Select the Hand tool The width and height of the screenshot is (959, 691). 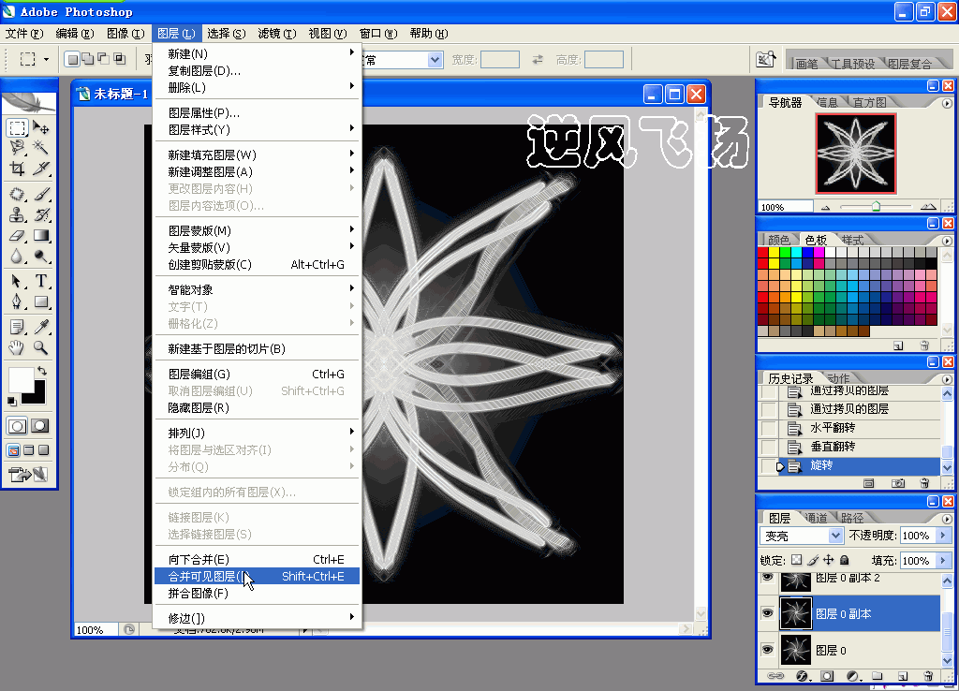(x=17, y=348)
